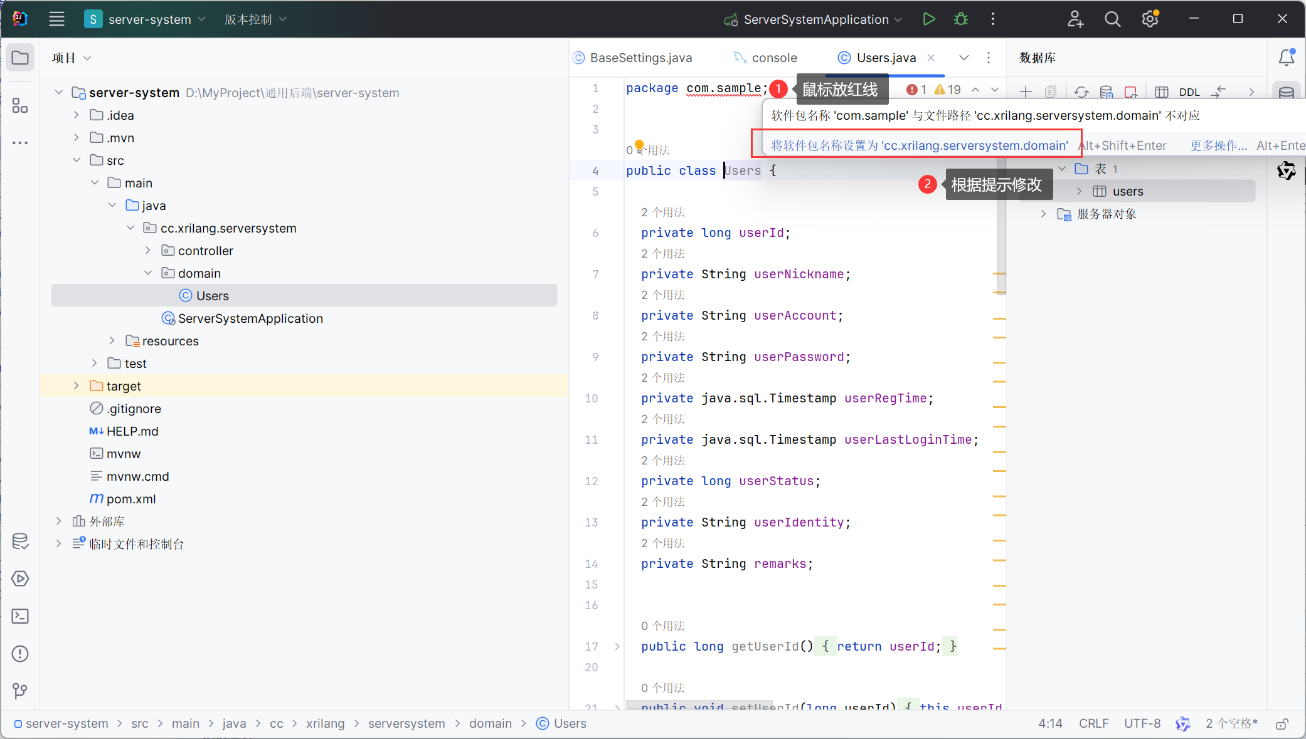Show the hidden editor tabs dropdown
The width and height of the screenshot is (1306, 739).
964,58
